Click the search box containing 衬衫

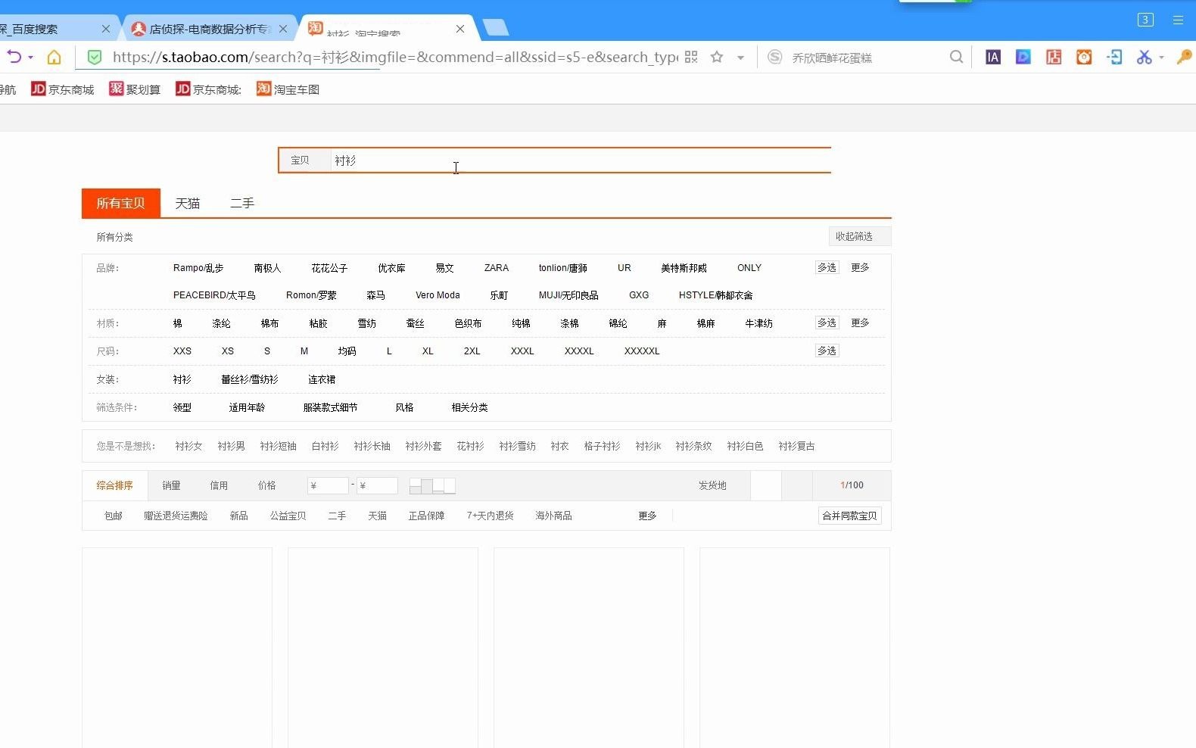coord(581,161)
